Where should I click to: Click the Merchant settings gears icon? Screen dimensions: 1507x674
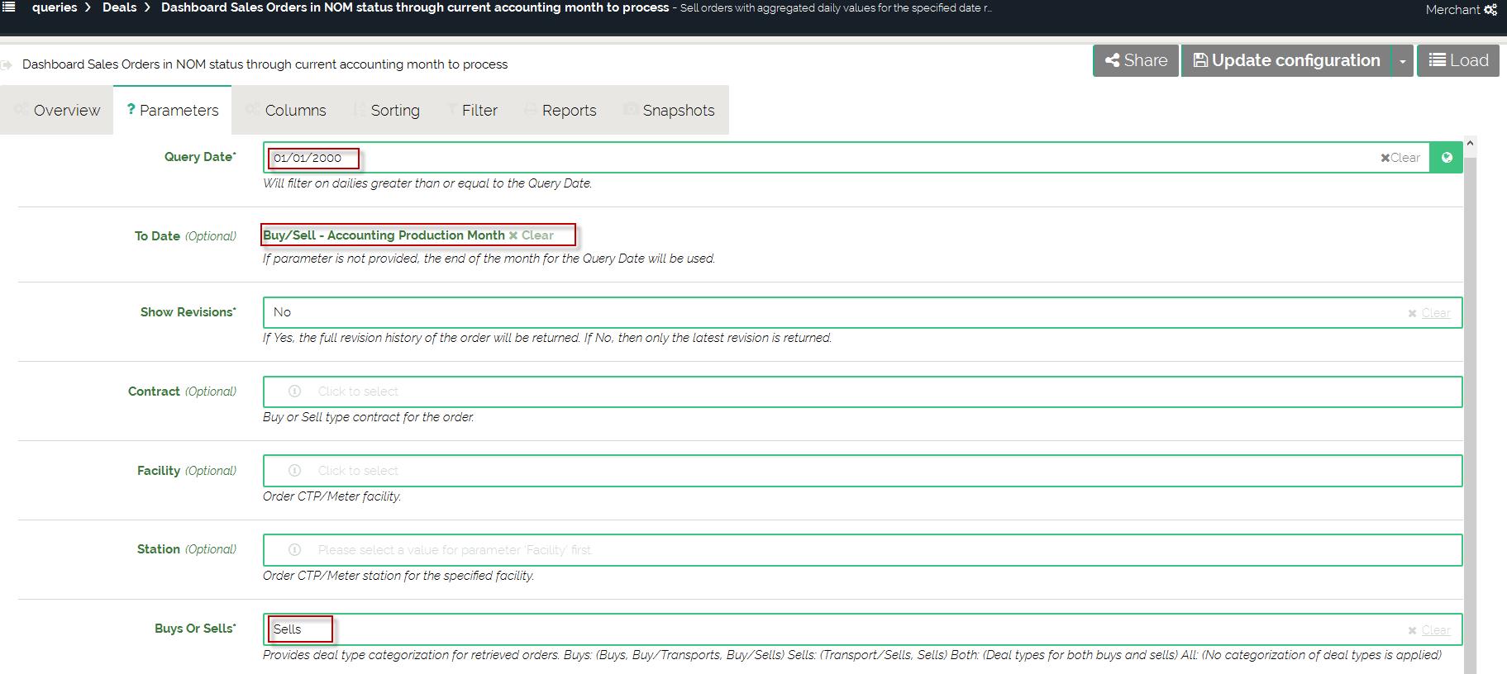pyautogui.click(x=1490, y=10)
